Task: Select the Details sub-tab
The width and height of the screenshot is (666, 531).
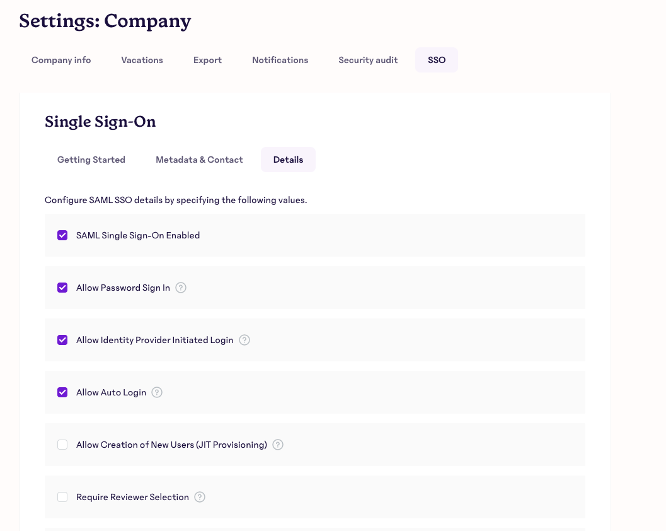Action: [x=289, y=160]
